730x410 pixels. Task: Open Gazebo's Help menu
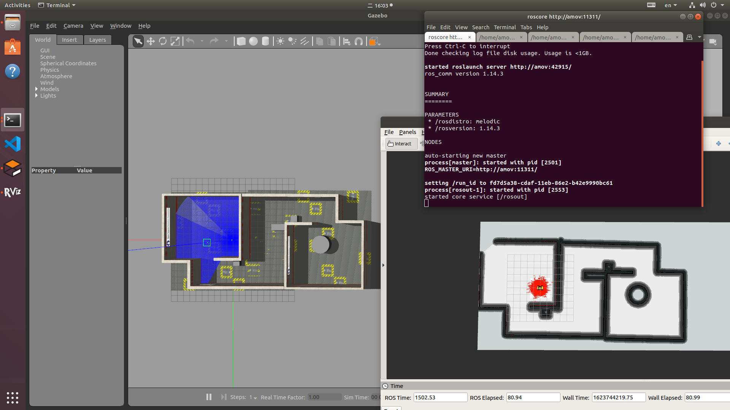(x=144, y=26)
